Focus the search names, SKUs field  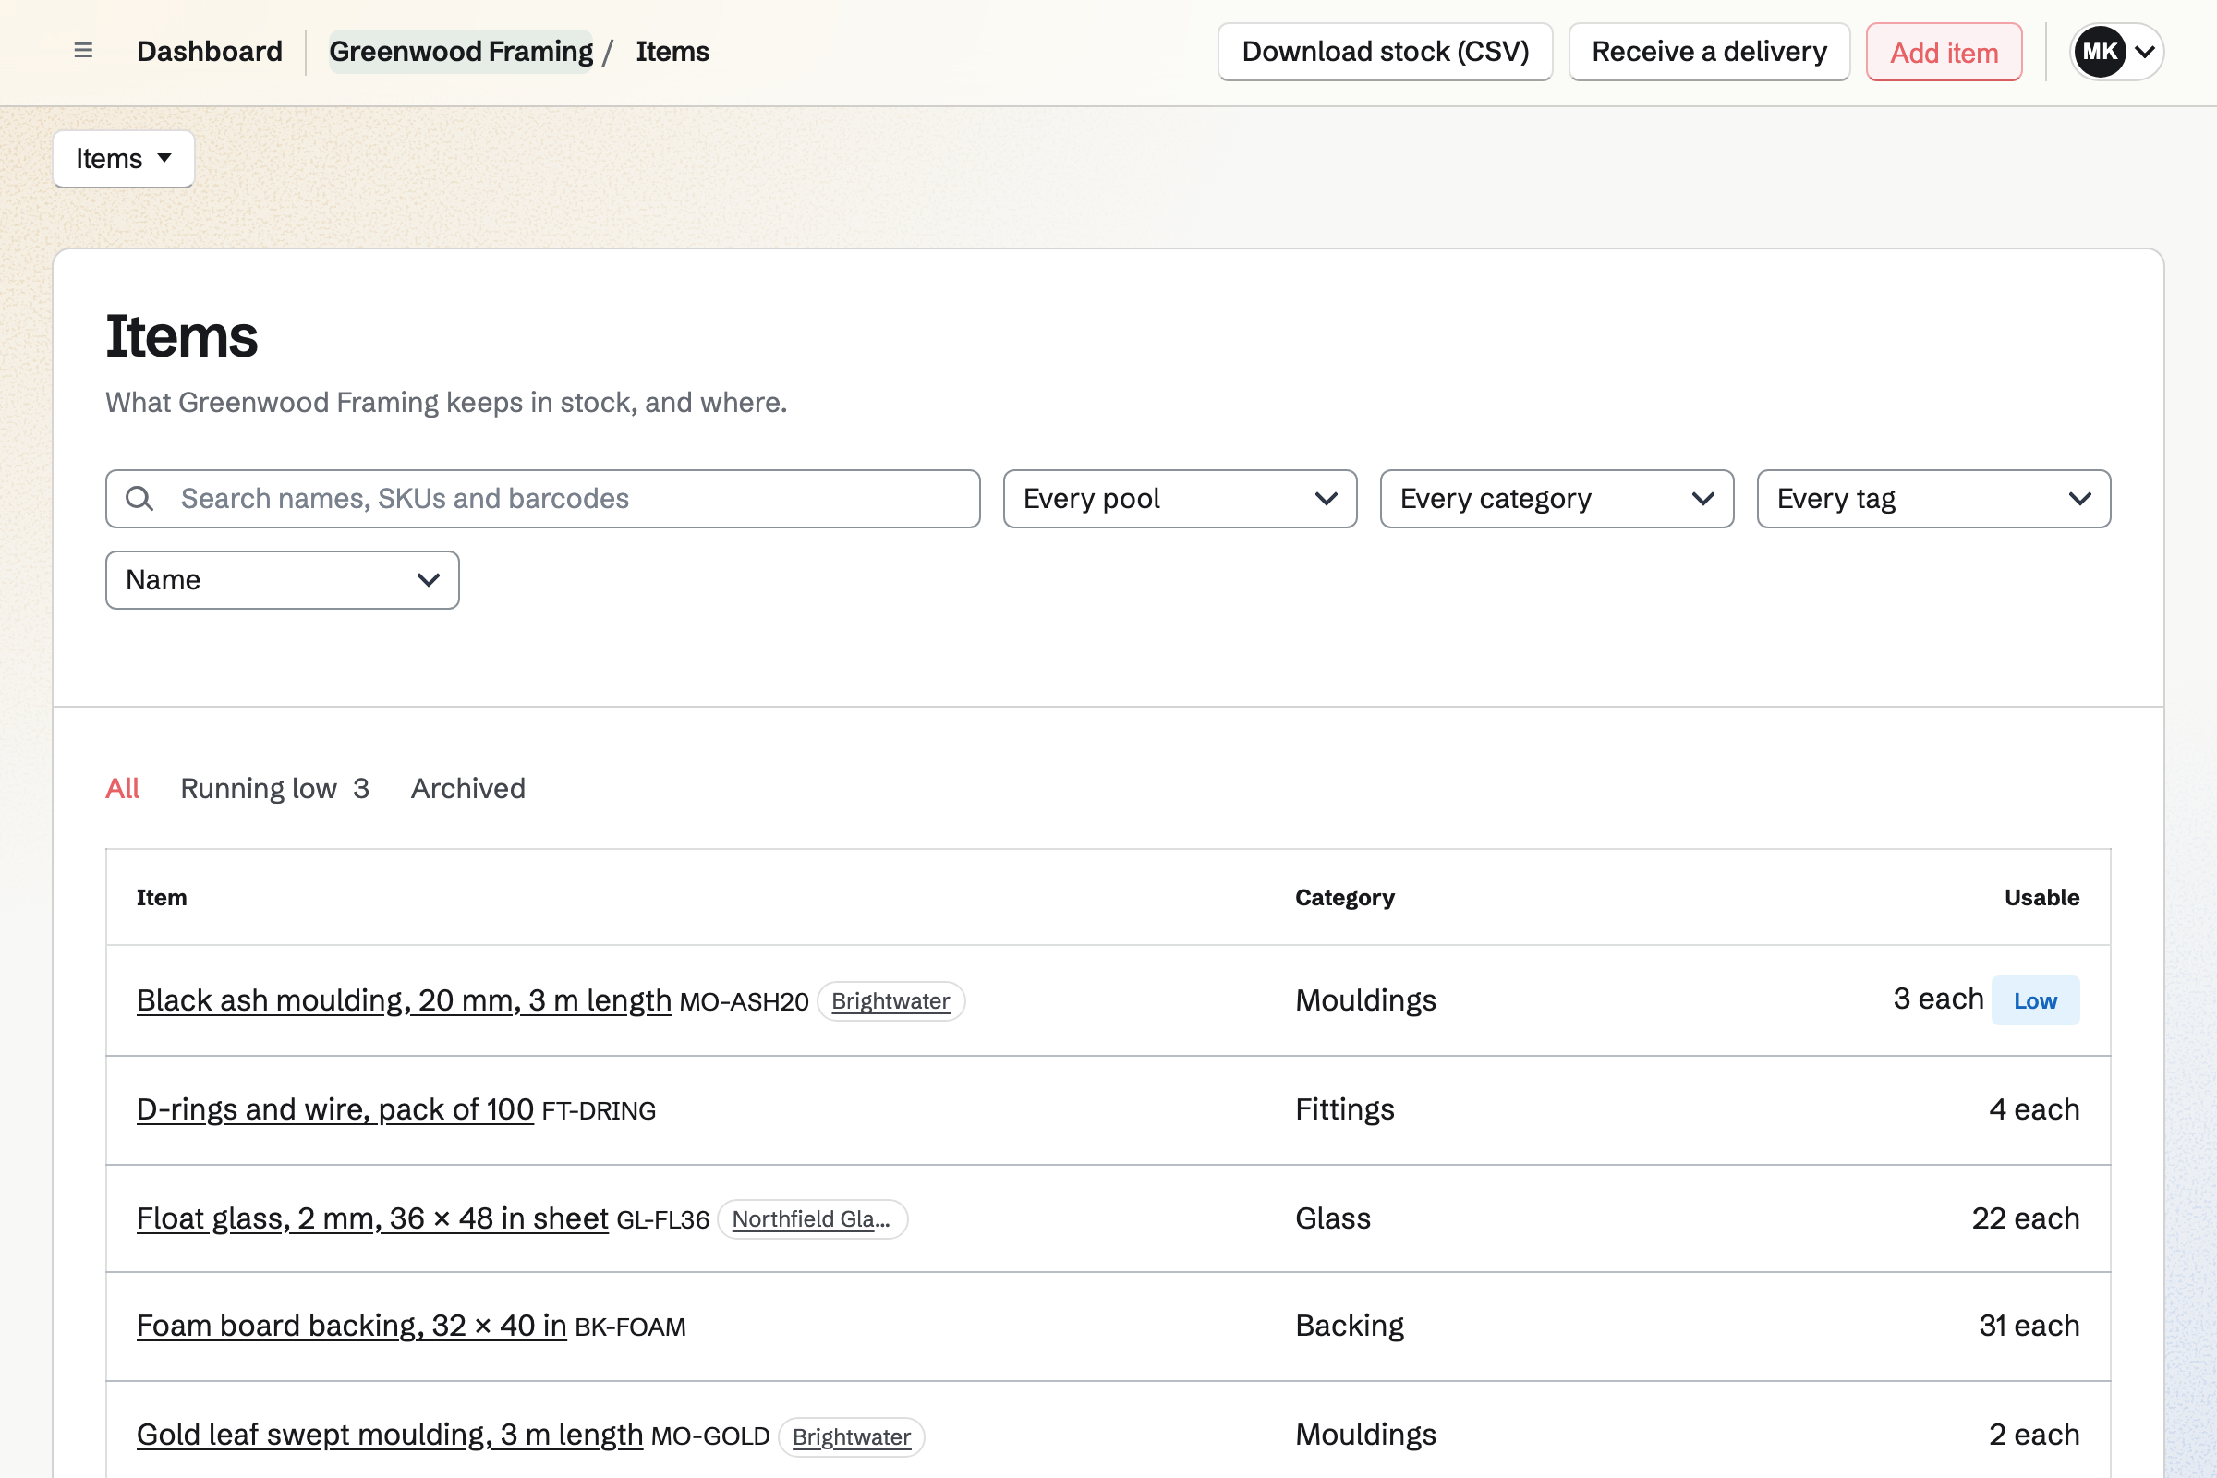click(x=542, y=499)
